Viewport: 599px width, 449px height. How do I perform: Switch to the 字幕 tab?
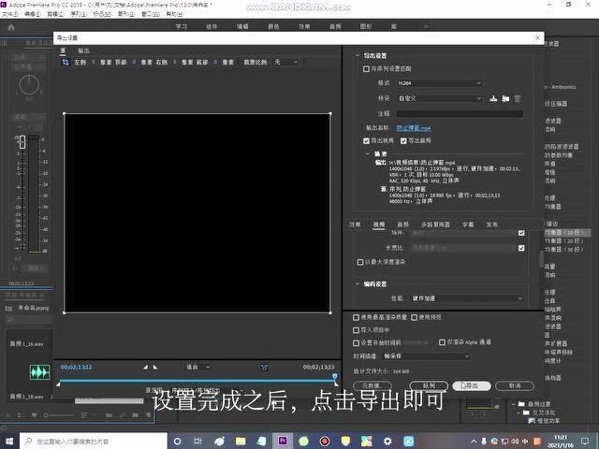468,224
